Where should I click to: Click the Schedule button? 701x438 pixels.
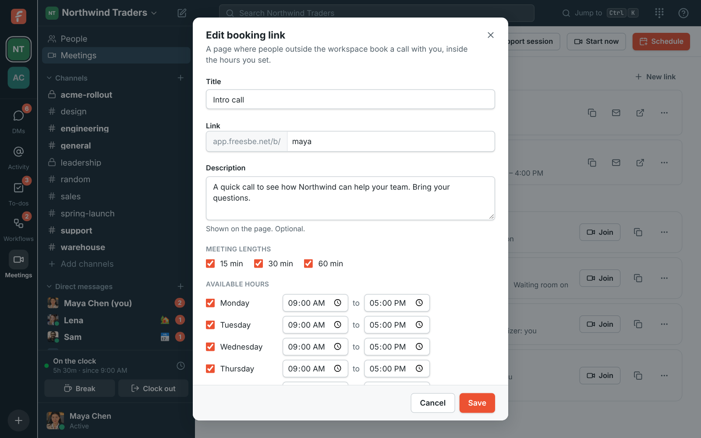[x=661, y=42]
